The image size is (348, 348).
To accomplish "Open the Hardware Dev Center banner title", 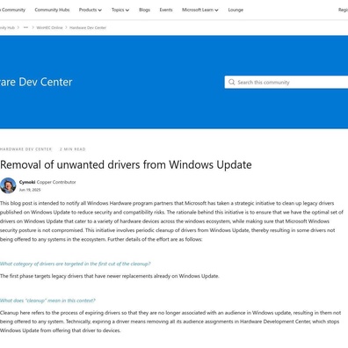I will pos(36,82).
